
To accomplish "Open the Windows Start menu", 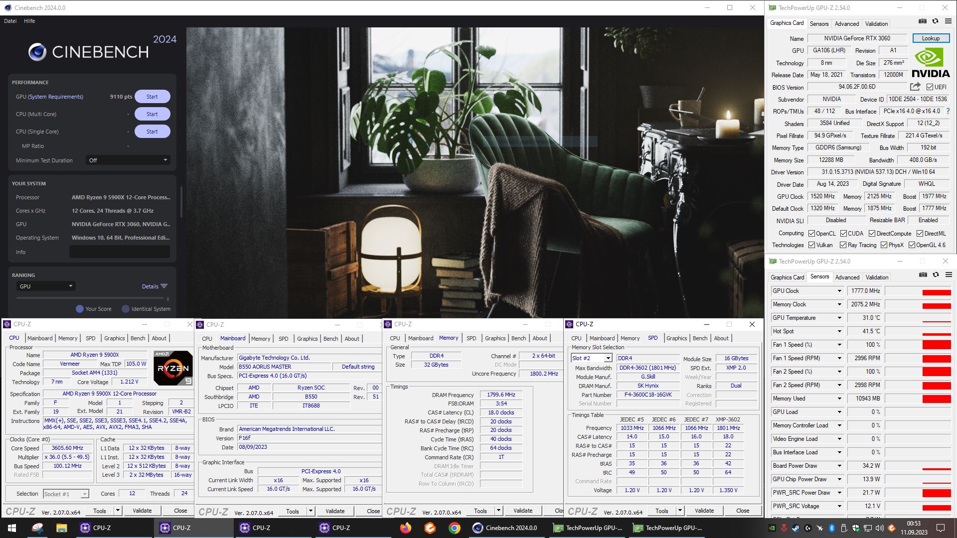I will (x=12, y=528).
